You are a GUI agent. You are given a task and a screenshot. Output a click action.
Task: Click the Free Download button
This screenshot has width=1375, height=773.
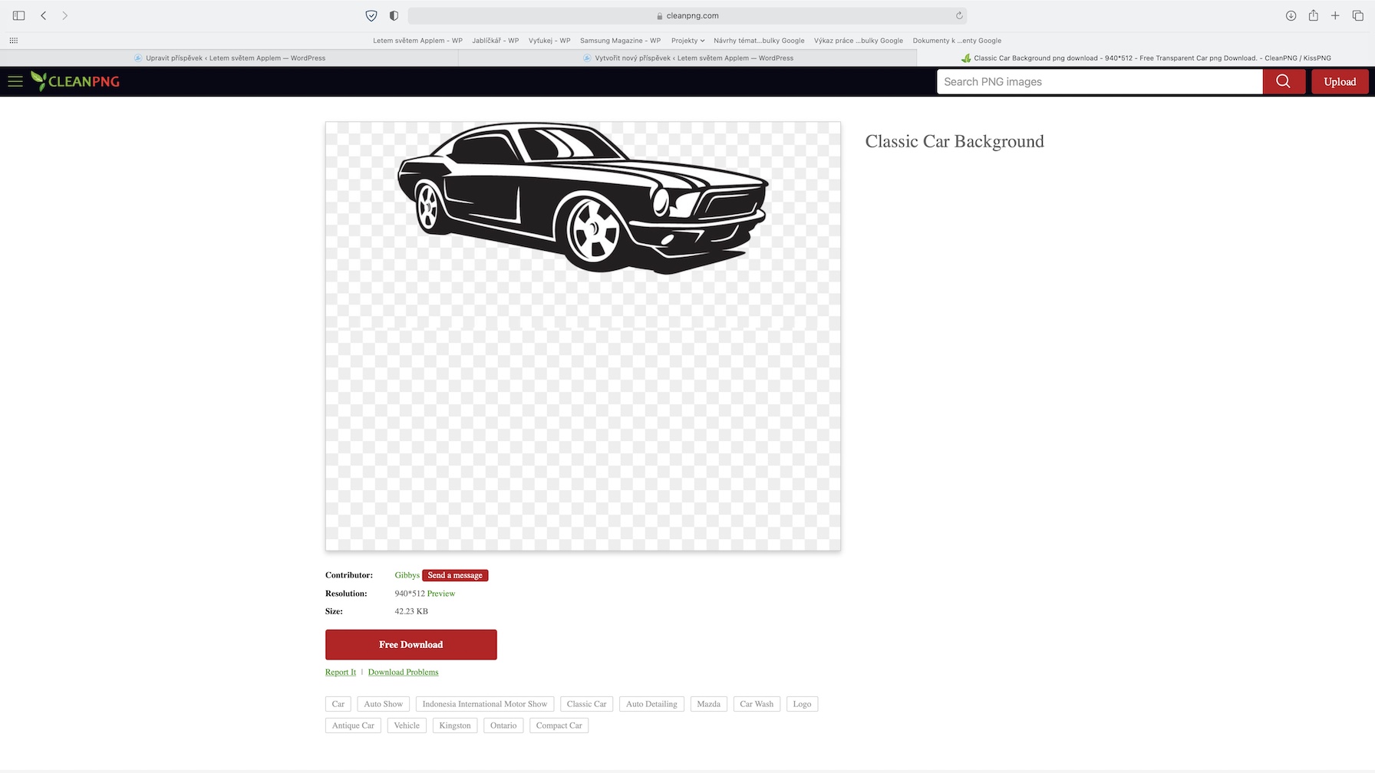point(411,645)
